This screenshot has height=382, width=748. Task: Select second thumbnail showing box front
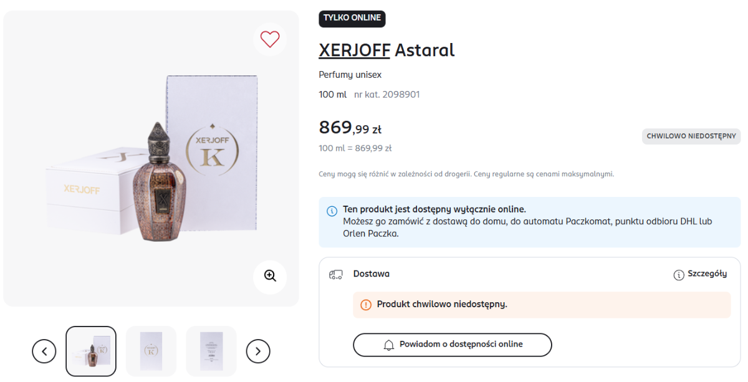(x=151, y=351)
